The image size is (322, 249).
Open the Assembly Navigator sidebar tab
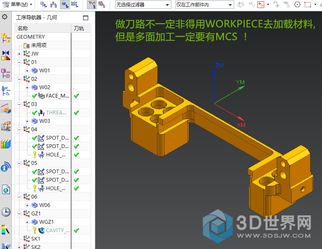tap(6, 38)
